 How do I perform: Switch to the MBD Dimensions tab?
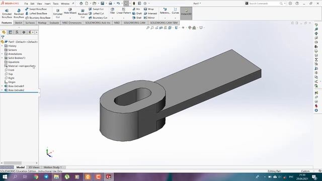(x=72, y=23)
